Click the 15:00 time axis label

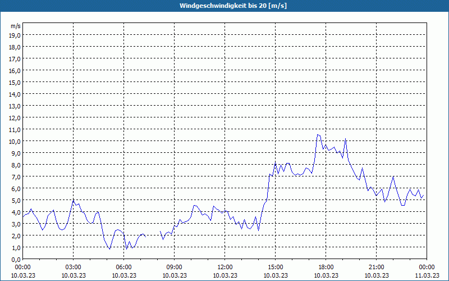click(x=275, y=267)
